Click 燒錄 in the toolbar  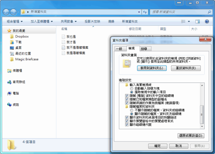click(x=111, y=21)
